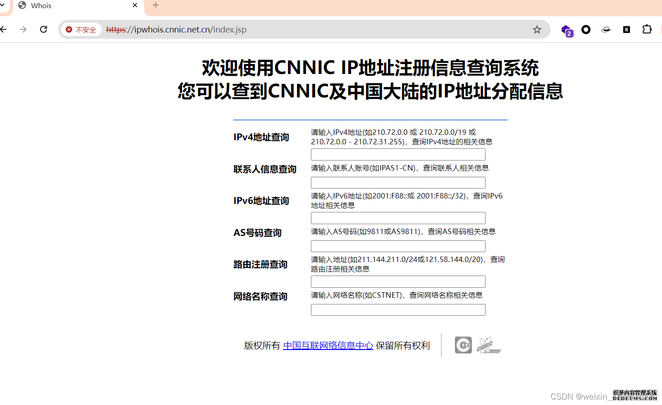Close the Whois tab
The height and width of the screenshot is (405, 662).
[135, 5]
